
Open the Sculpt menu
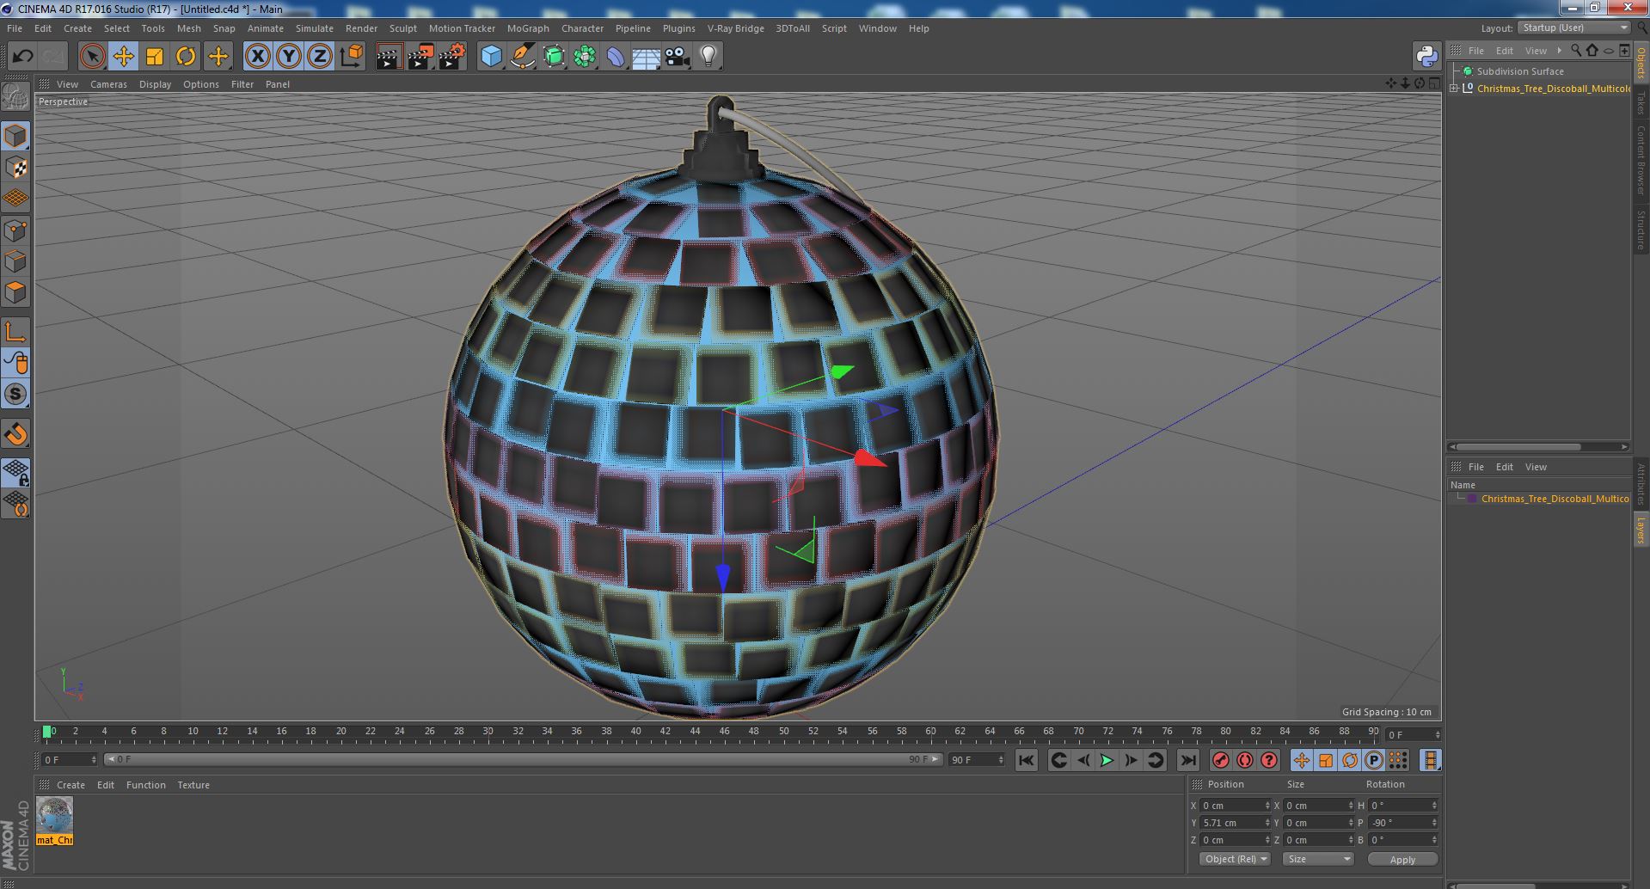click(x=402, y=28)
